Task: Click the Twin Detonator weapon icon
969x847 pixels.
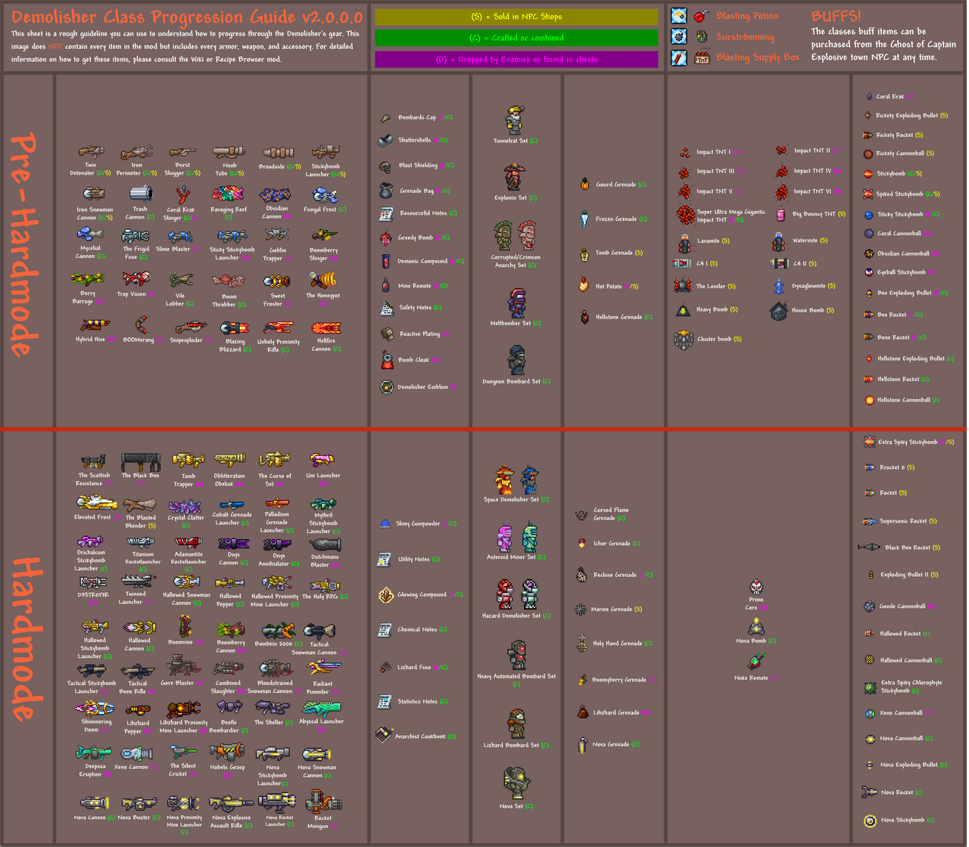Action: [x=92, y=152]
